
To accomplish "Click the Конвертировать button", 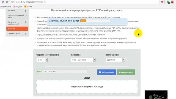I will [x=126, y=72].
